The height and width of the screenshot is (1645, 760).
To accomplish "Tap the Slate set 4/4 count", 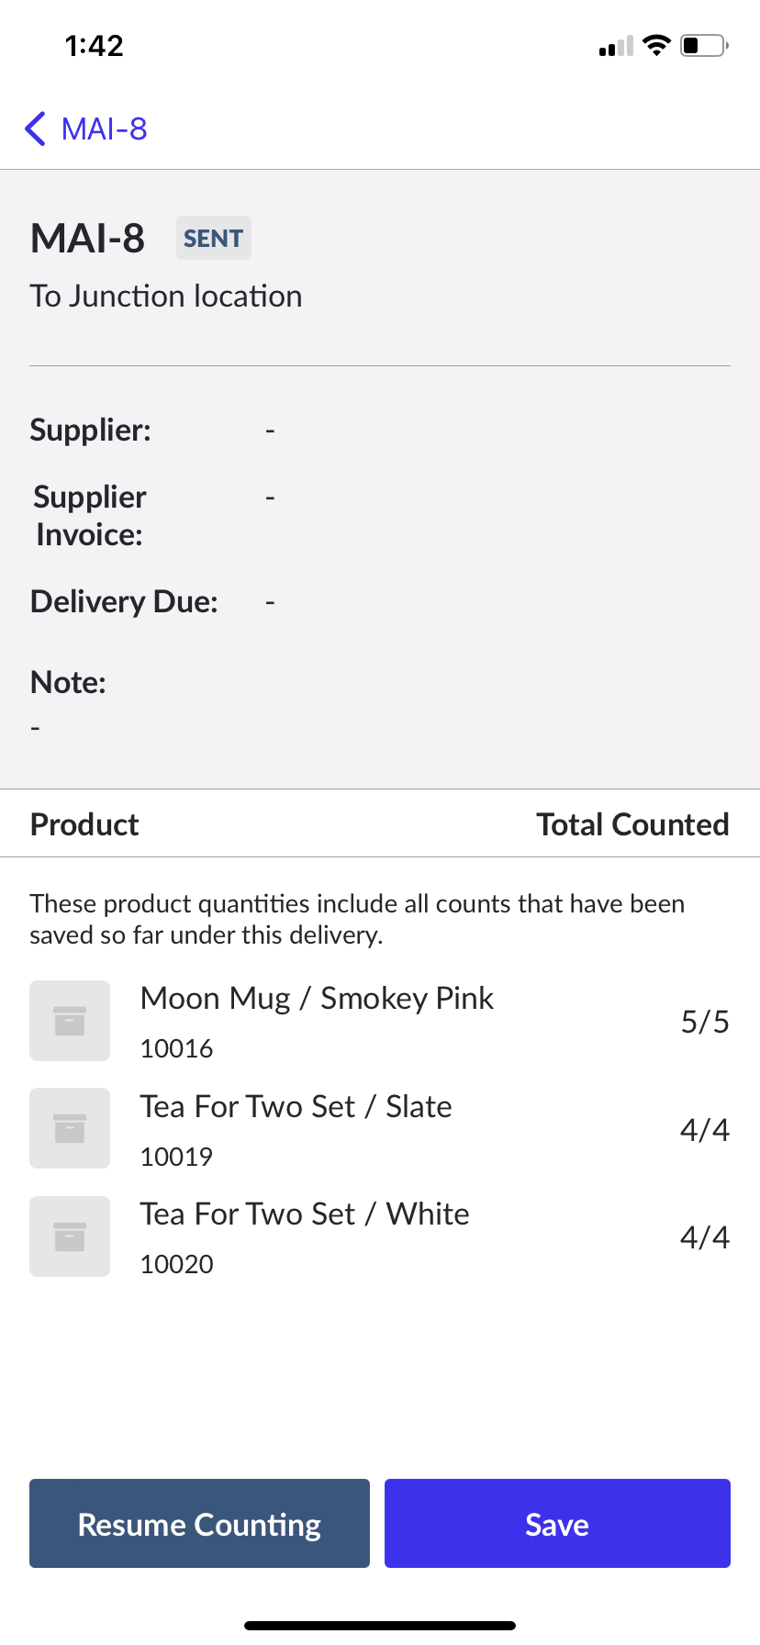I will pos(704,1130).
